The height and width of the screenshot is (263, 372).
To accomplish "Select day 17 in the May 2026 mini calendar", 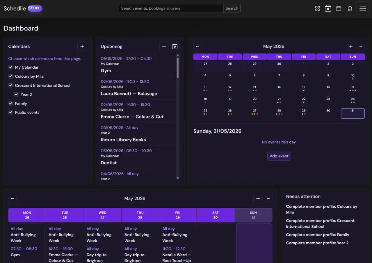I will click(352, 89).
